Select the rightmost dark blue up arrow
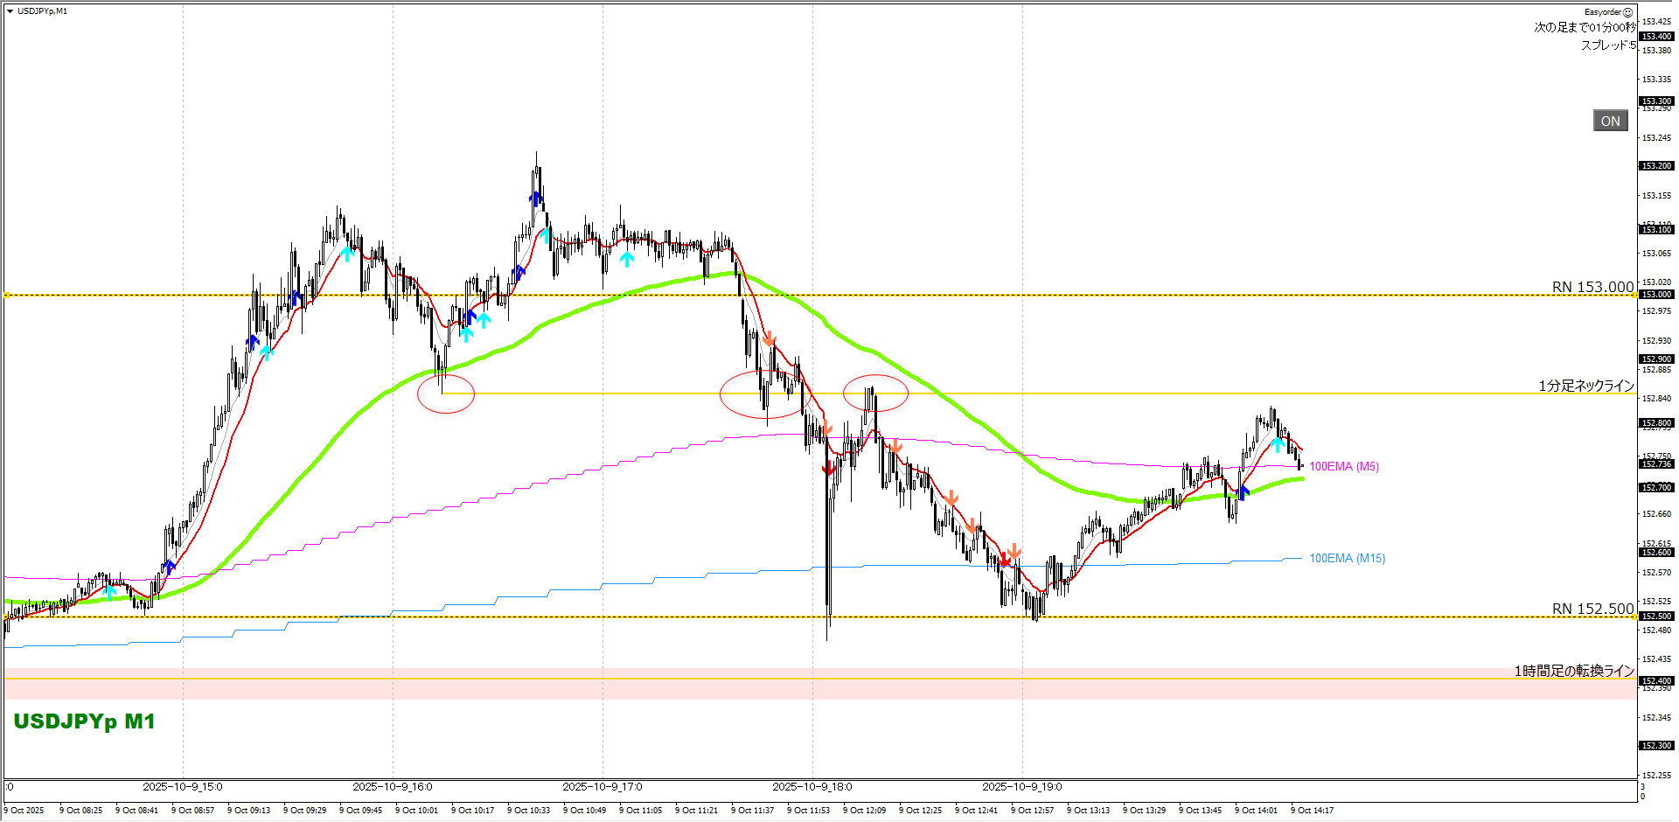Image resolution: width=1679 pixels, height=822 pixels. (1244, 491)
